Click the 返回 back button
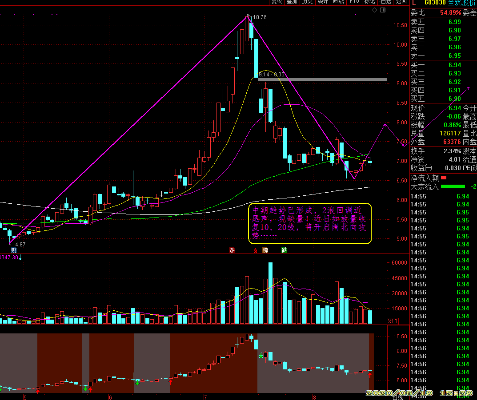 coord(401,2)
